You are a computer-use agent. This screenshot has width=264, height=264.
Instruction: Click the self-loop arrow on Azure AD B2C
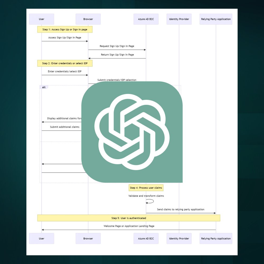[150, 201]
